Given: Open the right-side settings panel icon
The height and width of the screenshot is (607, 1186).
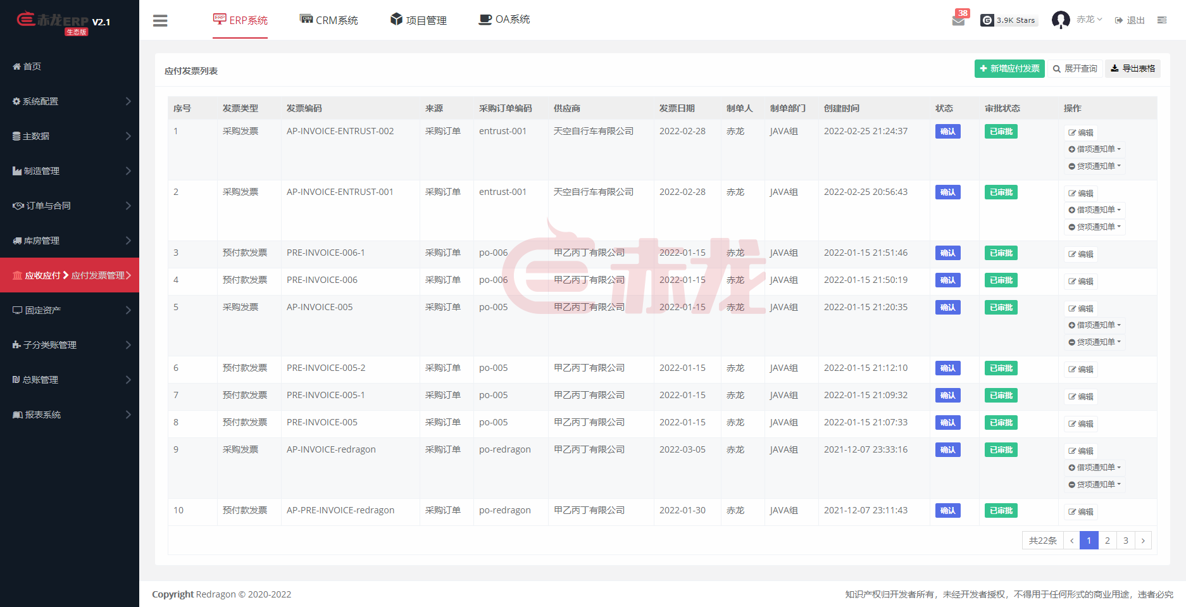Looking at the screenshot, I should [x=1162, y=20].
